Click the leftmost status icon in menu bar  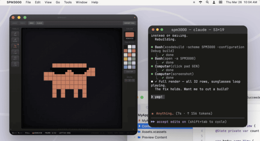[x=194, y=2]
